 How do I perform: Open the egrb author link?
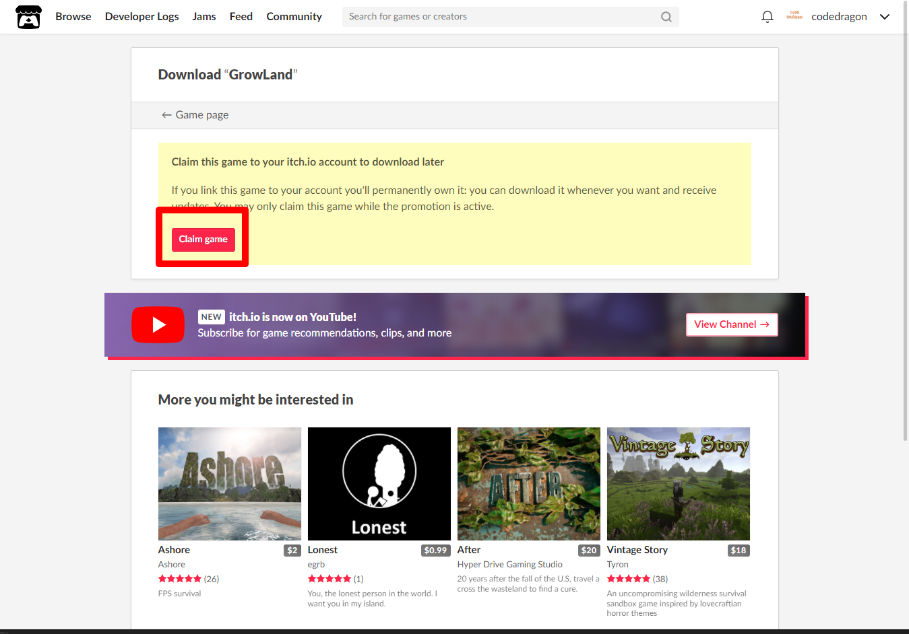316,565
